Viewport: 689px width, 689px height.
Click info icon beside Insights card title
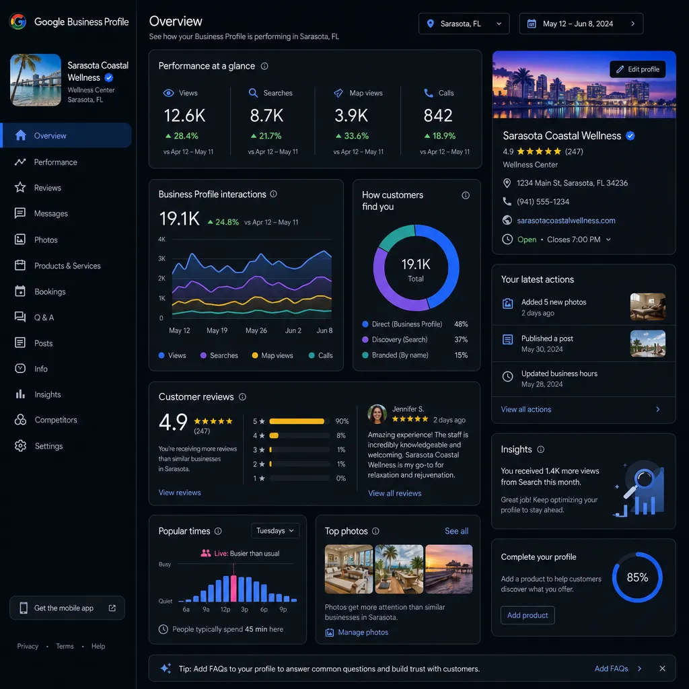pos(541,449)
